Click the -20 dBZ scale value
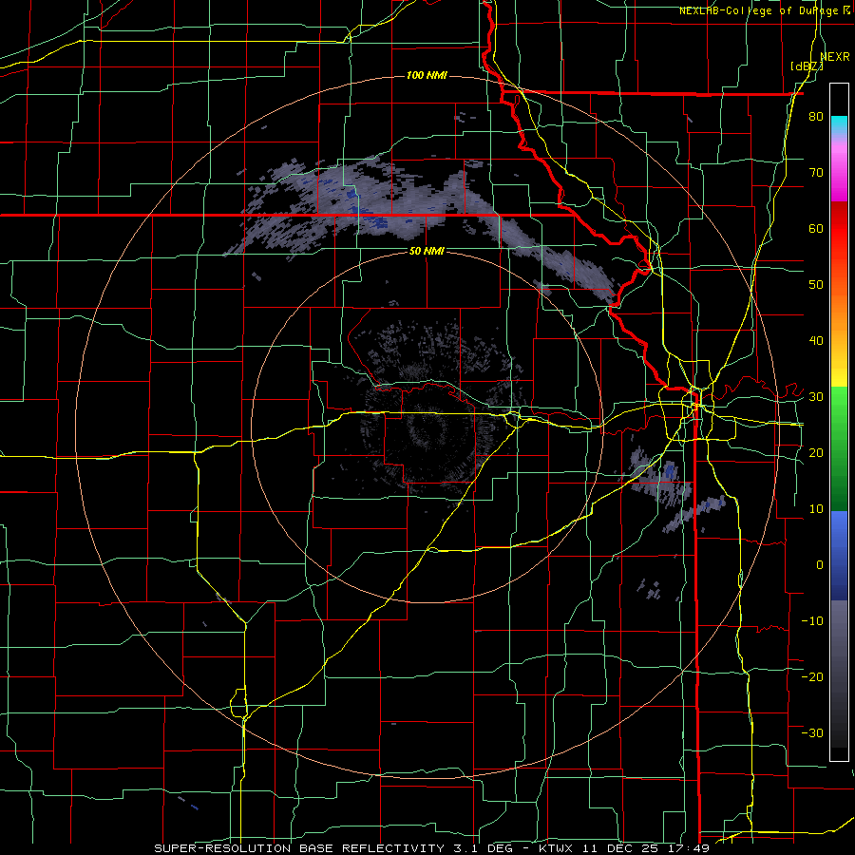 tap(812, 676)
